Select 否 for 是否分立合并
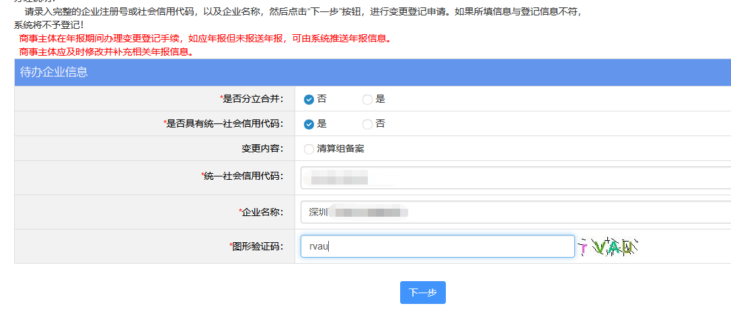The image size is (731, 312). [x=309, y=99]
